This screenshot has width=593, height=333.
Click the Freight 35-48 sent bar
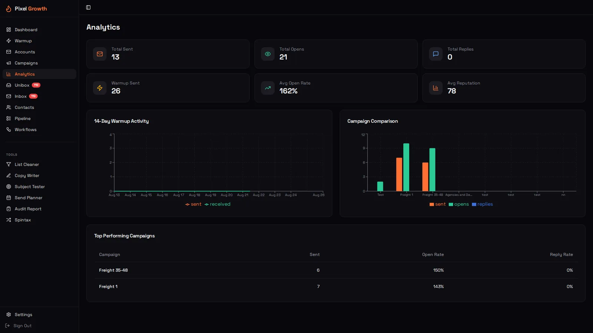pyautogui.click(x=425, y=177)
